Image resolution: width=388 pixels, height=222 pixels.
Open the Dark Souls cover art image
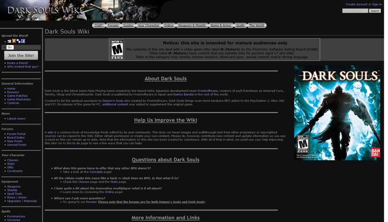pos(337,113)
